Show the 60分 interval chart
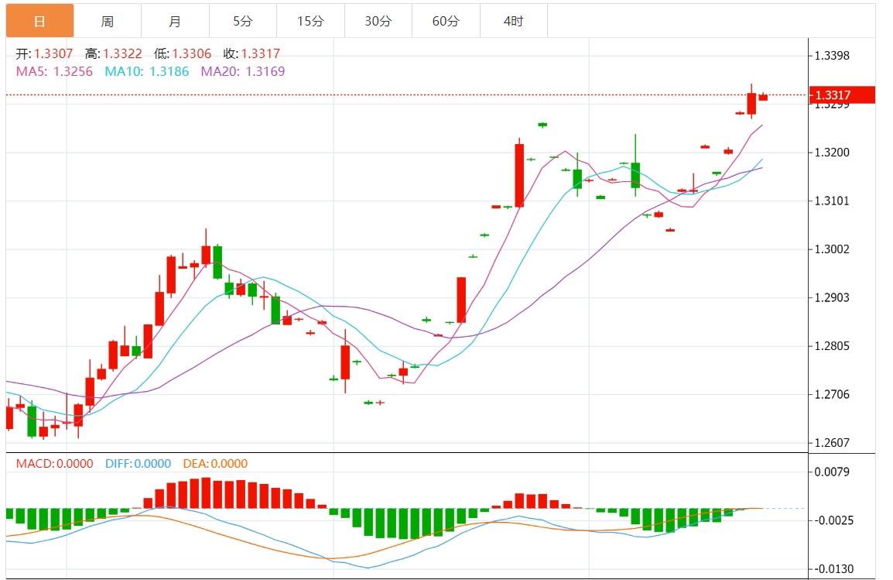 (x=446, y=21)
